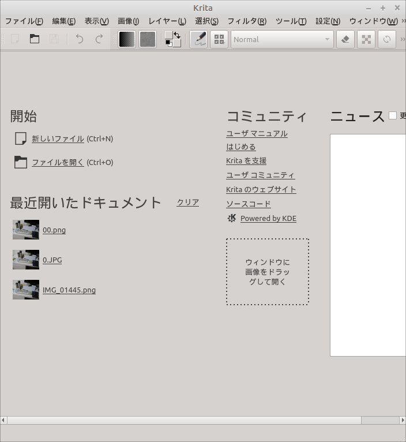Minimize the Krita window

[369, 9]
